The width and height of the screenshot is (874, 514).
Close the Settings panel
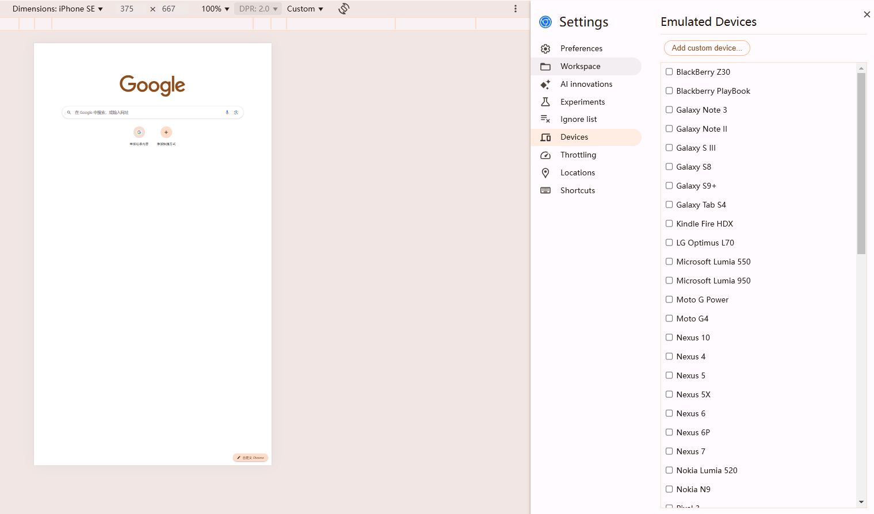coord(867,14)
